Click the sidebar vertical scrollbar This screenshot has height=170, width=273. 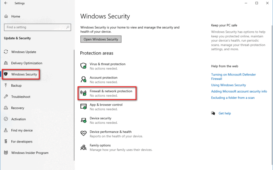pos(74,107)
